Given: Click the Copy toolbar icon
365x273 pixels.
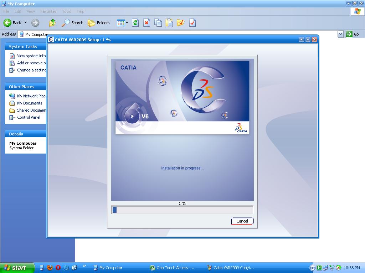Looking at the screenshot, I should coord(158,23).
